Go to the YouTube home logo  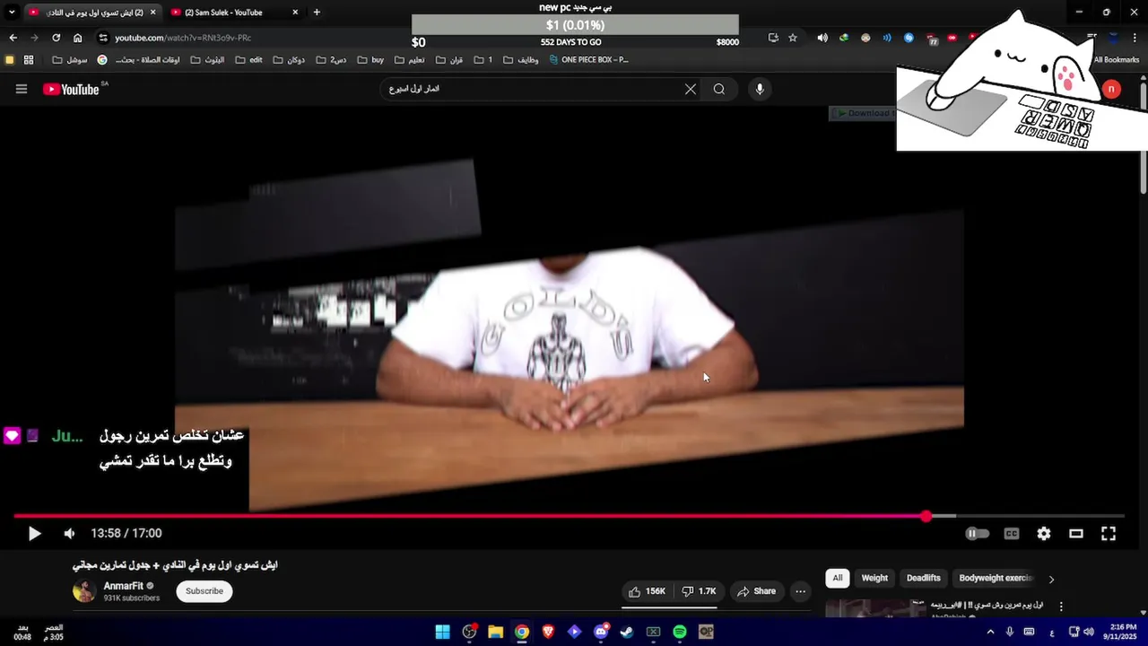click(71, 89)
